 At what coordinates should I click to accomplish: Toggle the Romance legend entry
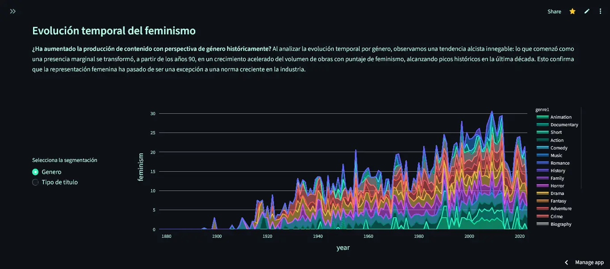(x=560, y=163)
